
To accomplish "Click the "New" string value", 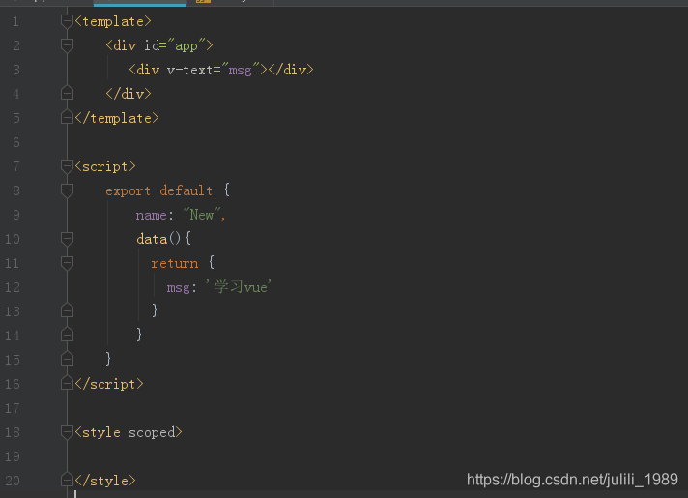I will (201, 215).
